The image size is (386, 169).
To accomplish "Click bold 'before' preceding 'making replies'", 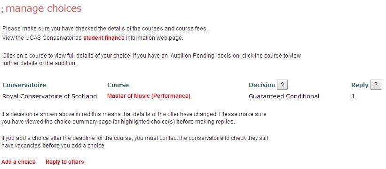I will pyautogui.click(x=185, y=121).
